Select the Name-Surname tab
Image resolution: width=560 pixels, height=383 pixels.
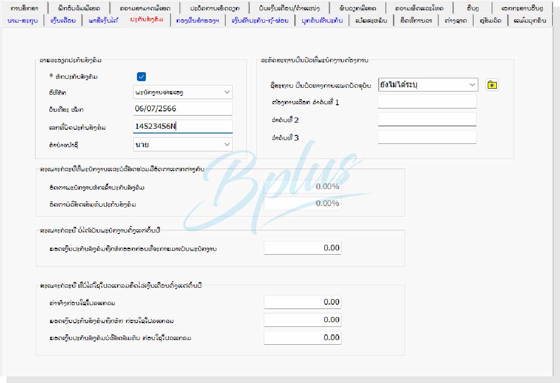tap(23, 20)
